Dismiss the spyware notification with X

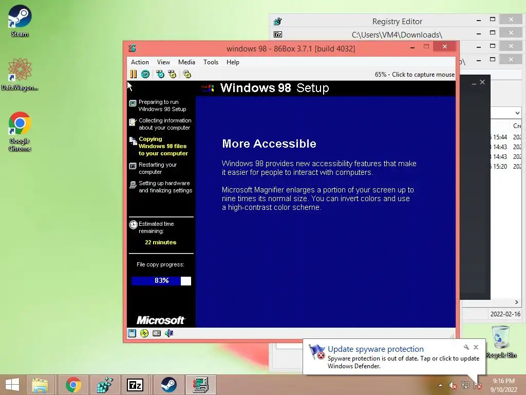point(476,347)
